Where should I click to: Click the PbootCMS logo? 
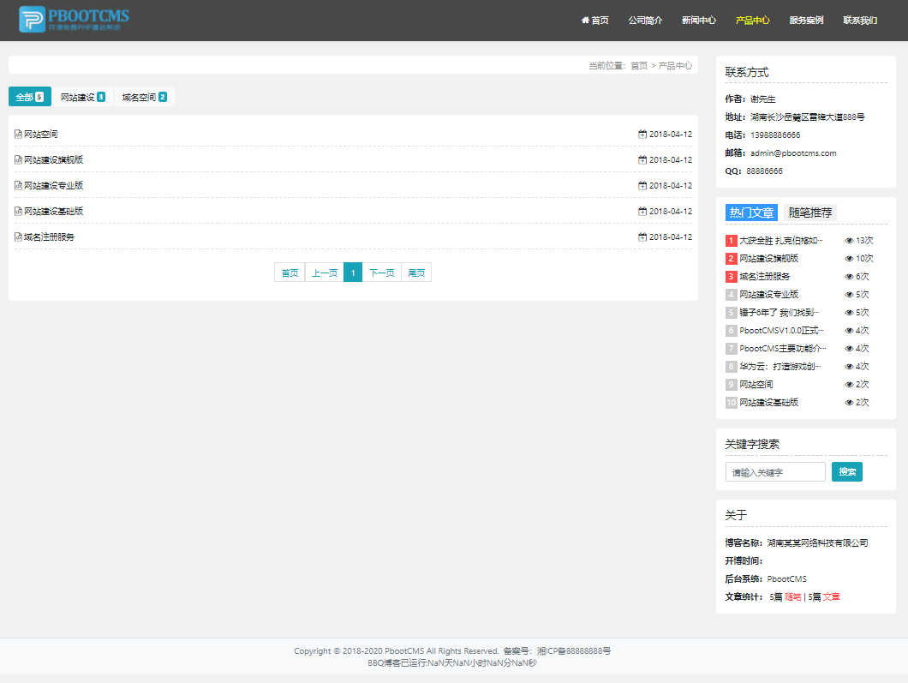click(74, 19)
